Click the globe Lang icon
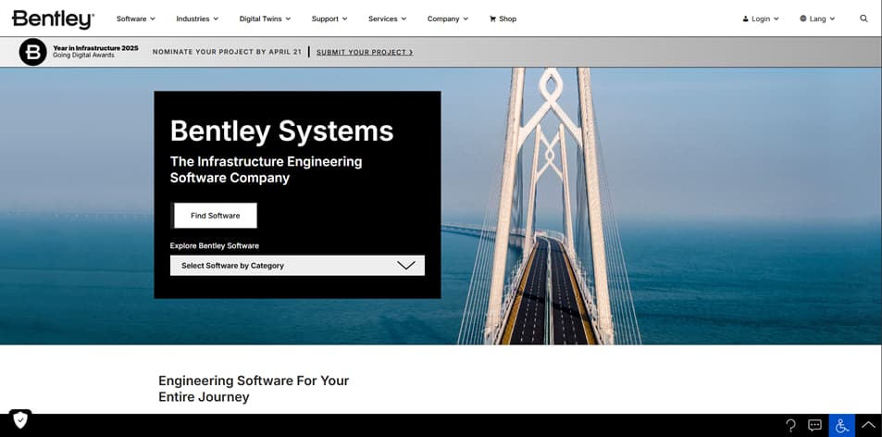 [x=802, y=19]
